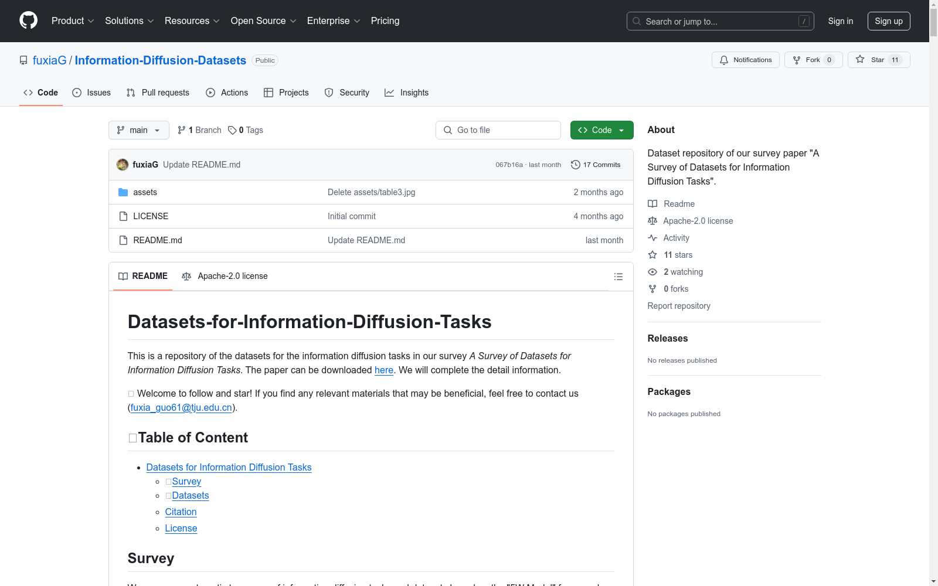Image resolution: width=938 pixels, height=586 pixels.
Task: Open the main branch selector dropdown
Action: click(139, 130)
